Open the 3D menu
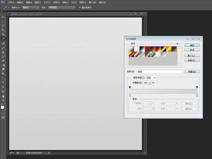 pos(73,2)
